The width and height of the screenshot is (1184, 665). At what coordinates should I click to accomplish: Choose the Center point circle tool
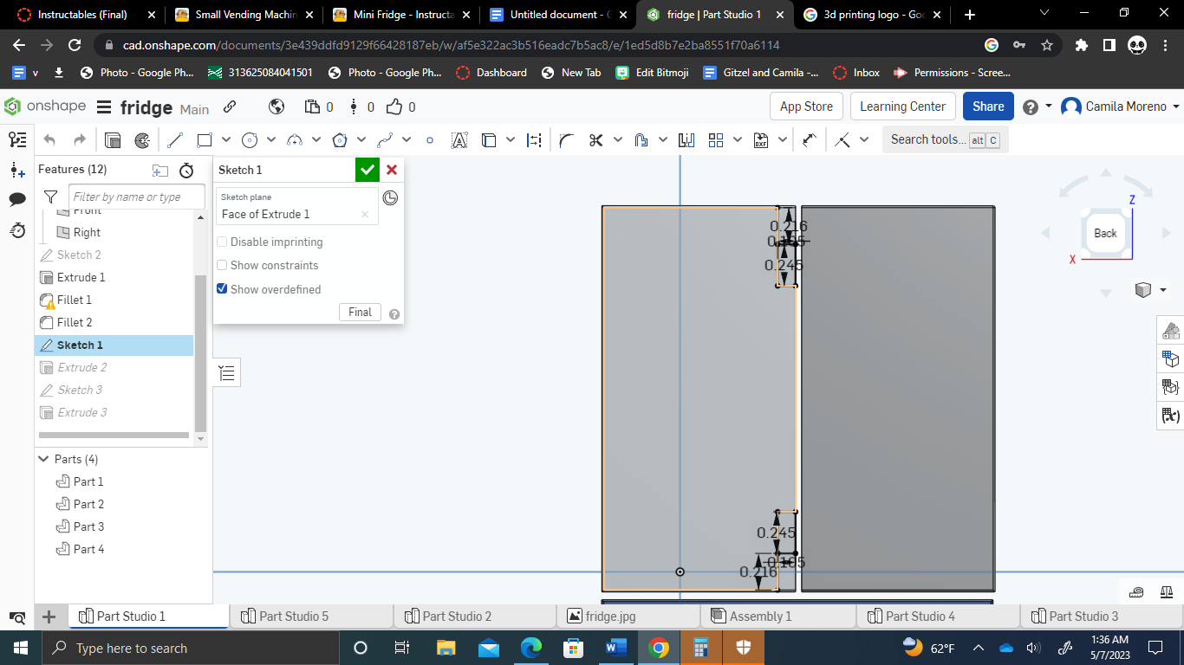(x=250, y=139)
